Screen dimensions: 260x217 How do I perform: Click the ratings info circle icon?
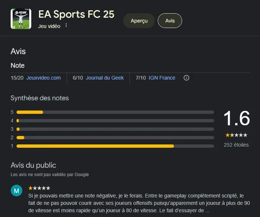(186, 78)
